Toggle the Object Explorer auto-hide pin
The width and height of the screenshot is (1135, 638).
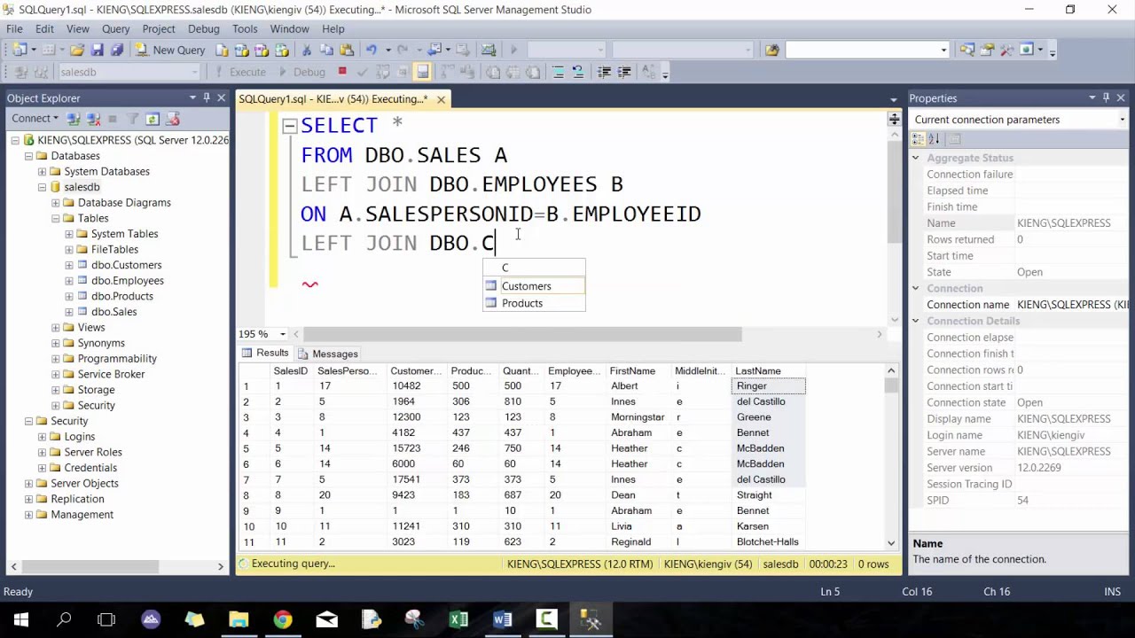(207, 97)
